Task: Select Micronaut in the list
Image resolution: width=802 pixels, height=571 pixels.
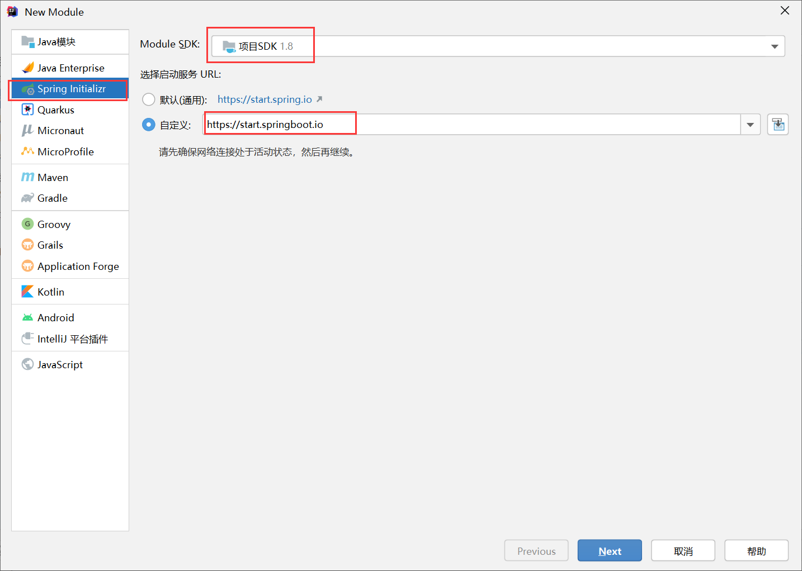Action: click(70, 130)
